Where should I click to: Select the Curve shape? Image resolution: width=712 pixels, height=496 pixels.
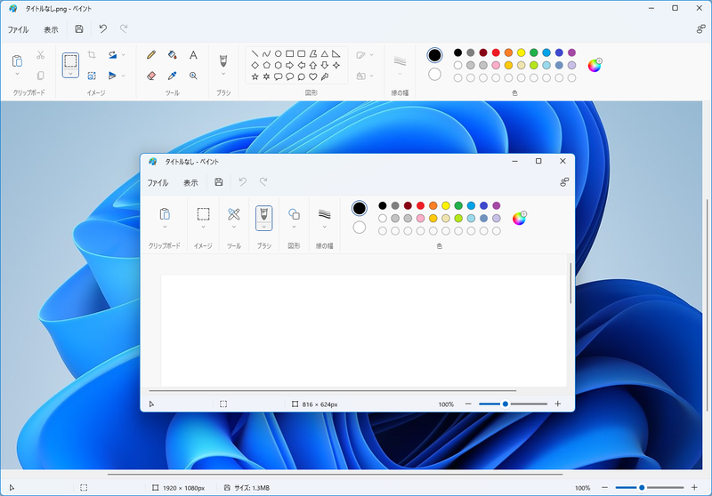266,53
